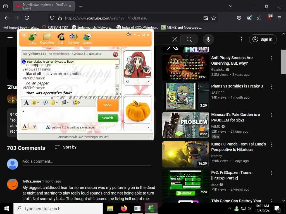
Task: Click the red block contact icon
Action: coord(115,54)
